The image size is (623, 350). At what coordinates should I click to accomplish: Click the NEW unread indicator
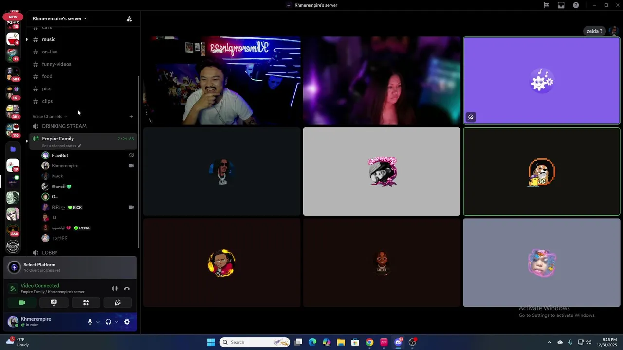(x=13, y=17)
